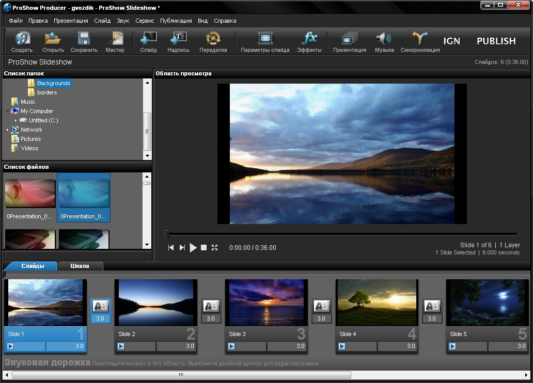Click the Музыка speaker icon
This screenshot has height=383, width=533.
coord(384,39)
